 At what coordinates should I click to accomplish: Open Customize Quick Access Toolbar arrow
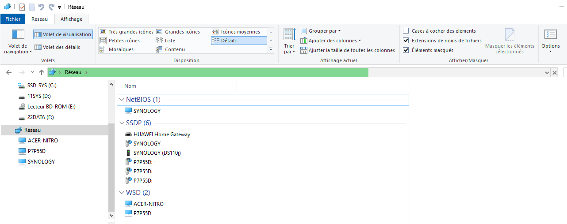click(59, 7)
